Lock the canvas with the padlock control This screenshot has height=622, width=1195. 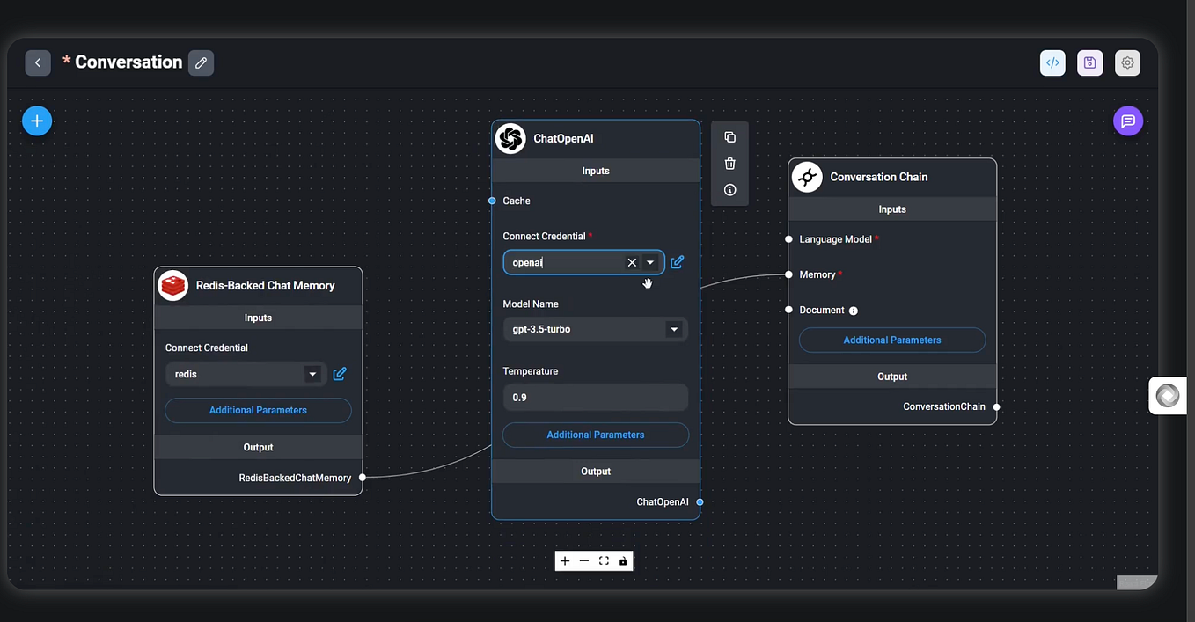623,560
